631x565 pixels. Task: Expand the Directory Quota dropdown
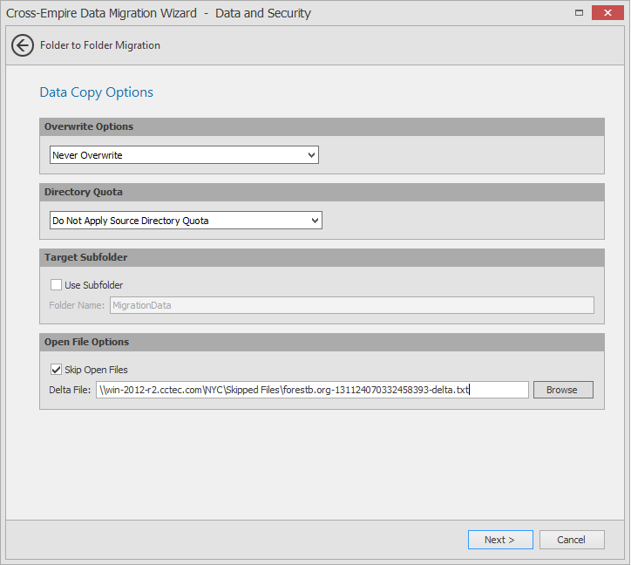[x=186, y=221]
